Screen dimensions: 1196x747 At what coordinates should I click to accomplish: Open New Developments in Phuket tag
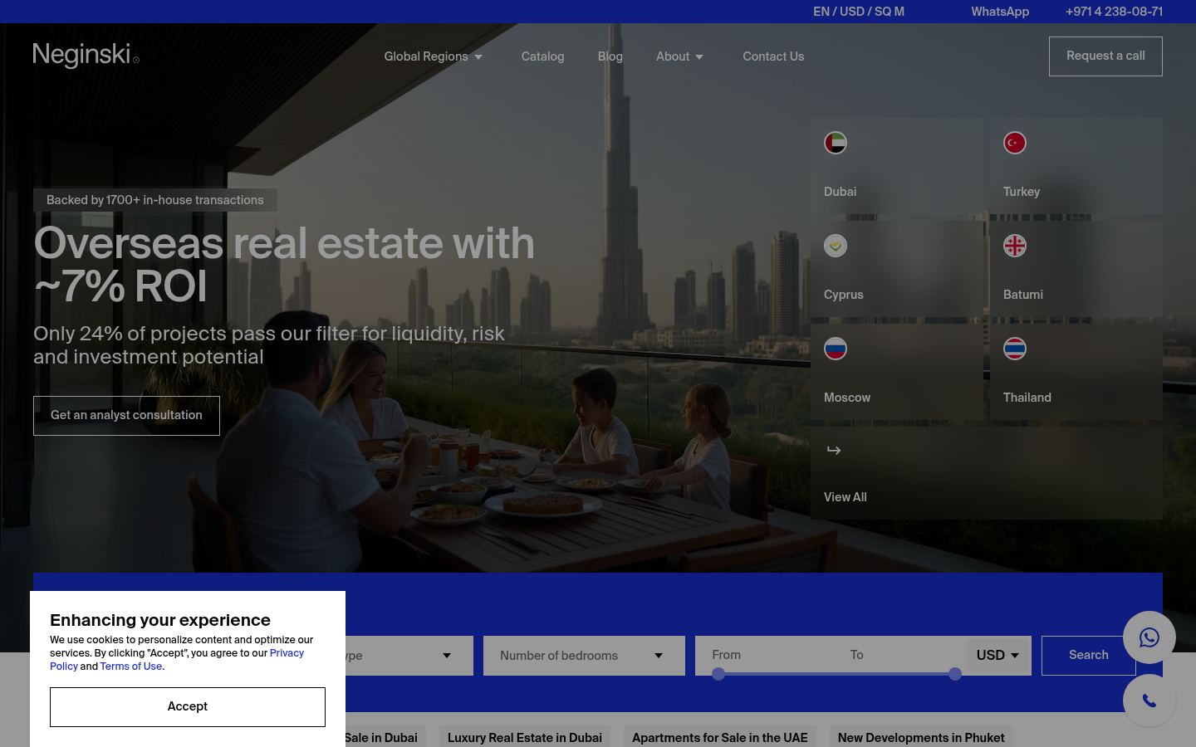click(921, 737)
